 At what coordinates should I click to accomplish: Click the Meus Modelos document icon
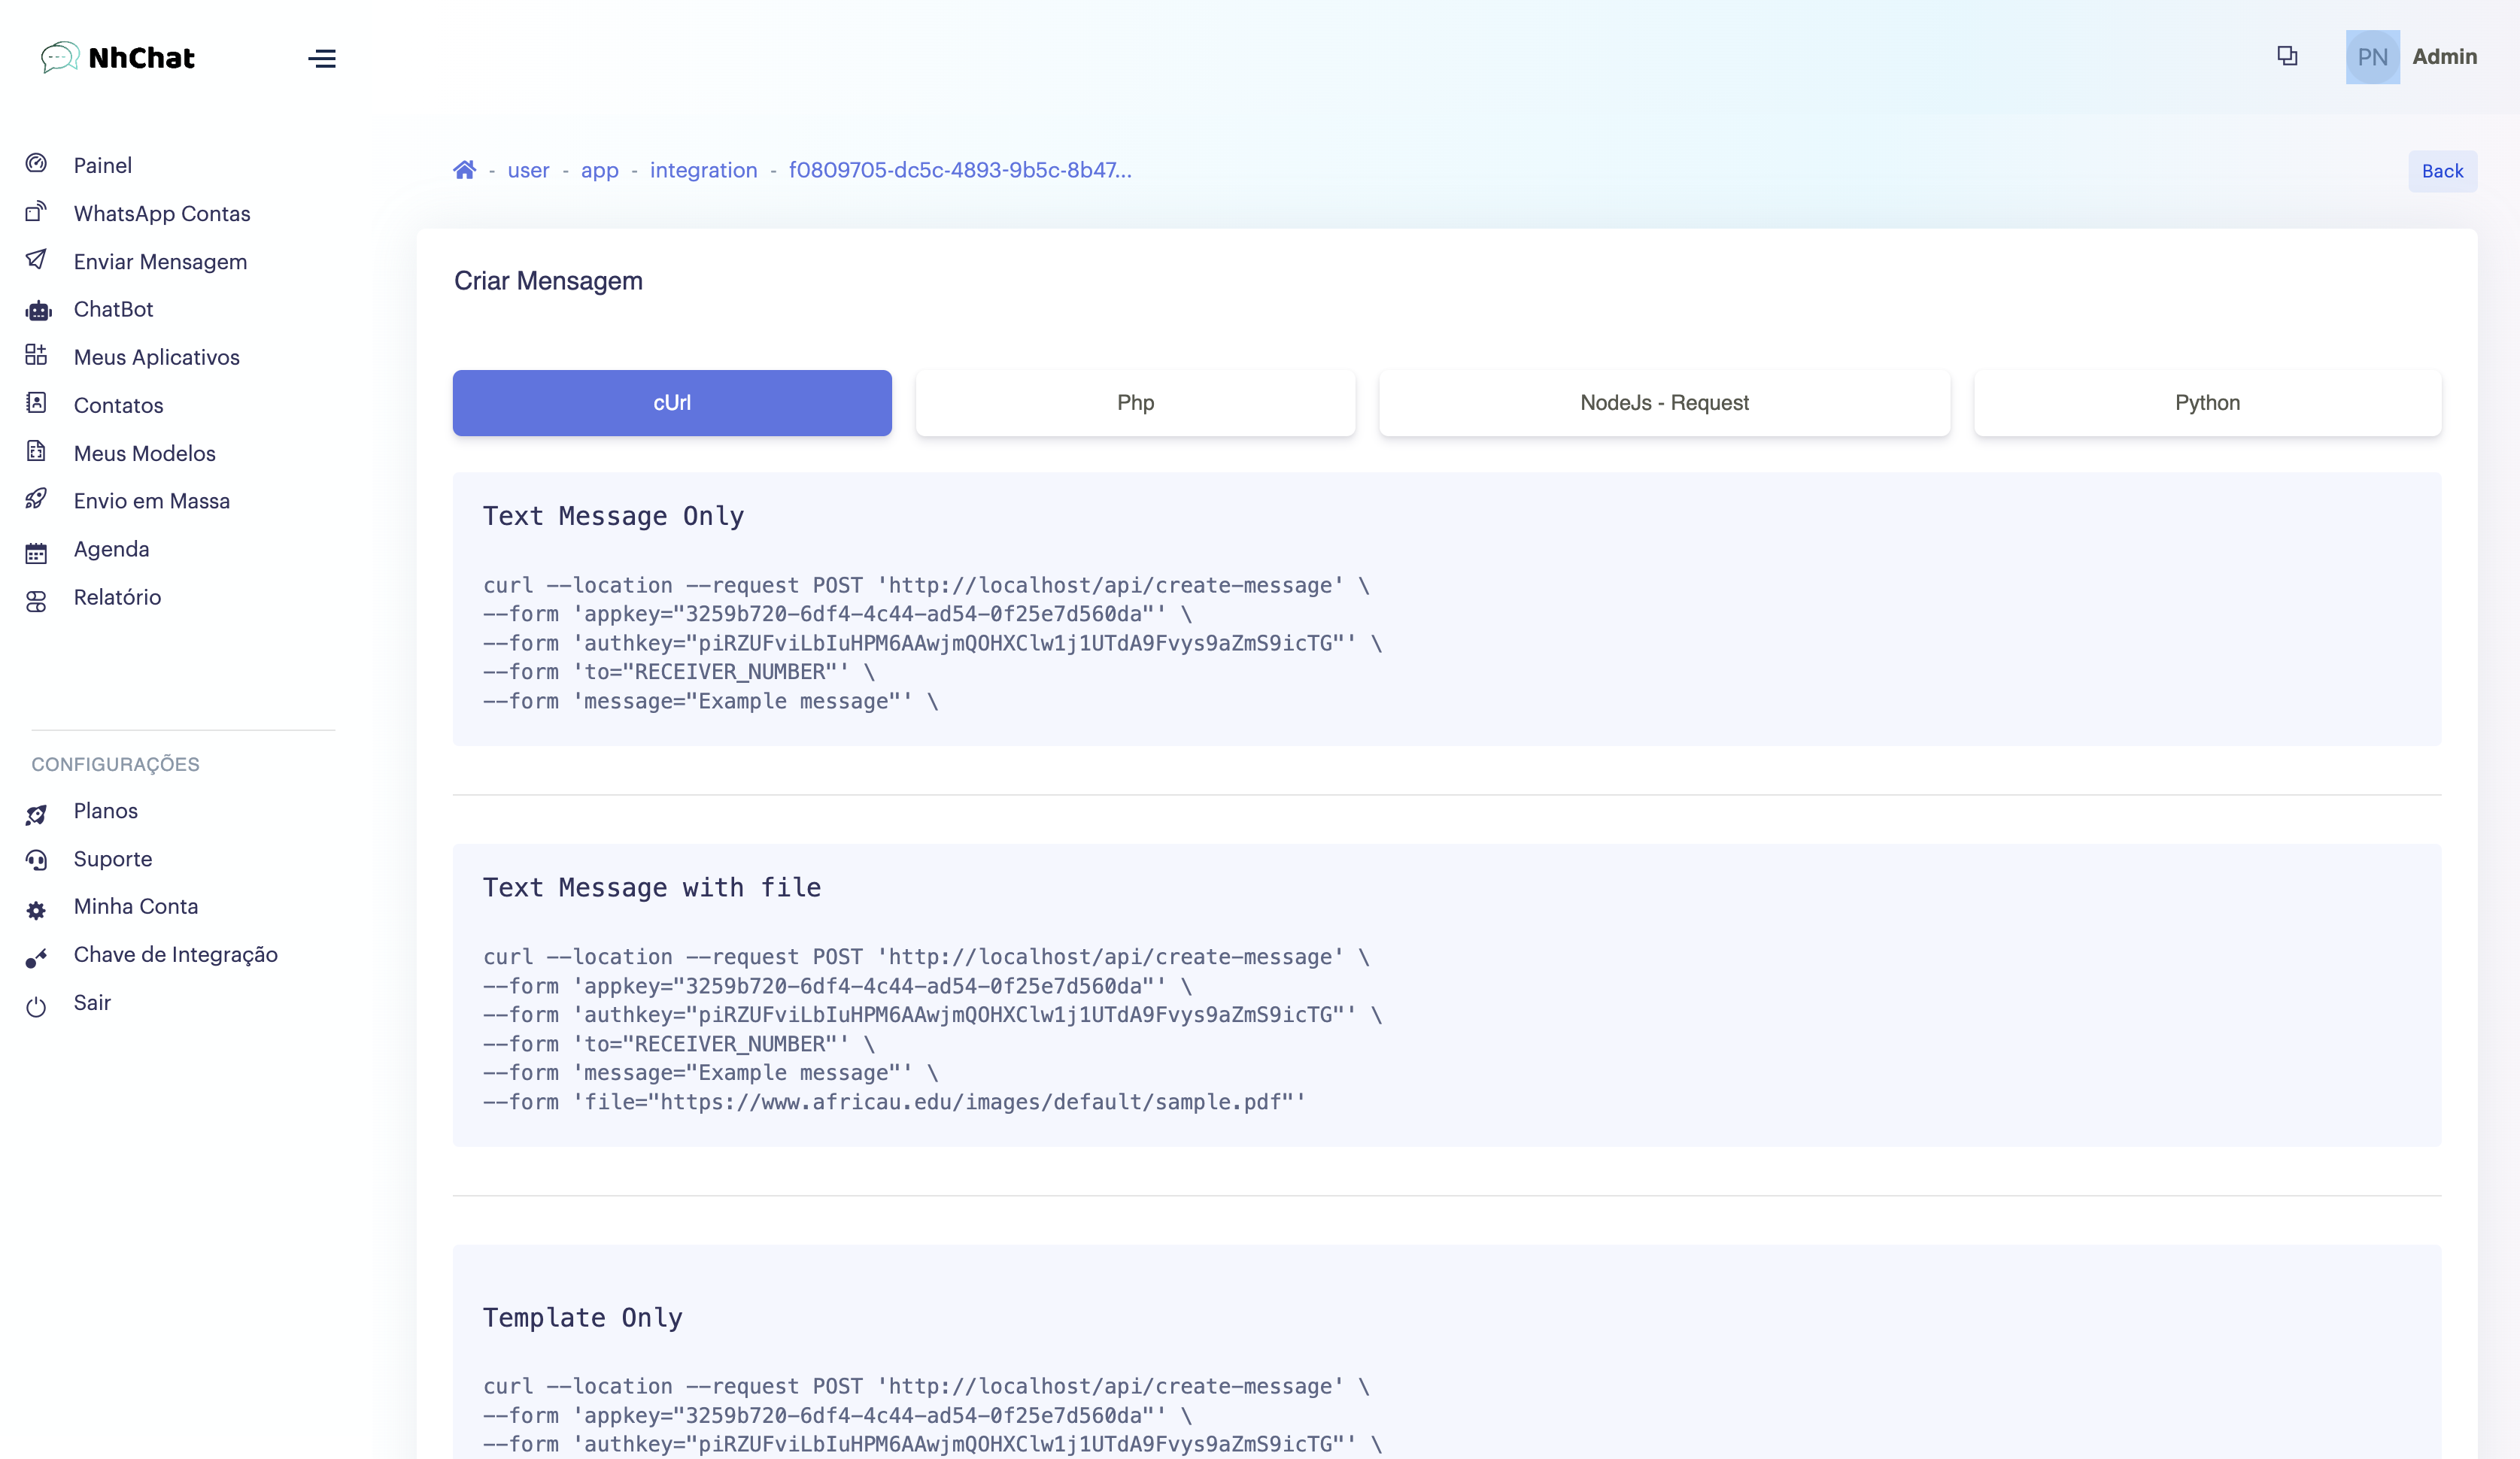36,451
